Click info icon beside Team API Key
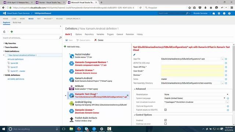This screenshot has width=235, height=132. tap(226, 67)
